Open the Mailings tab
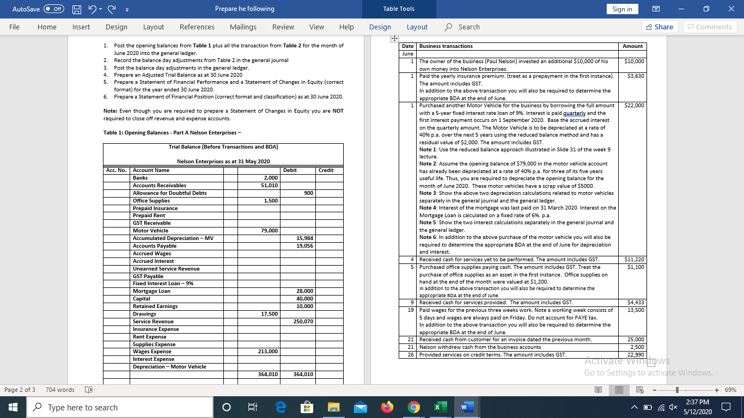Viewport: 744px width, 418px height. (243, 27)
